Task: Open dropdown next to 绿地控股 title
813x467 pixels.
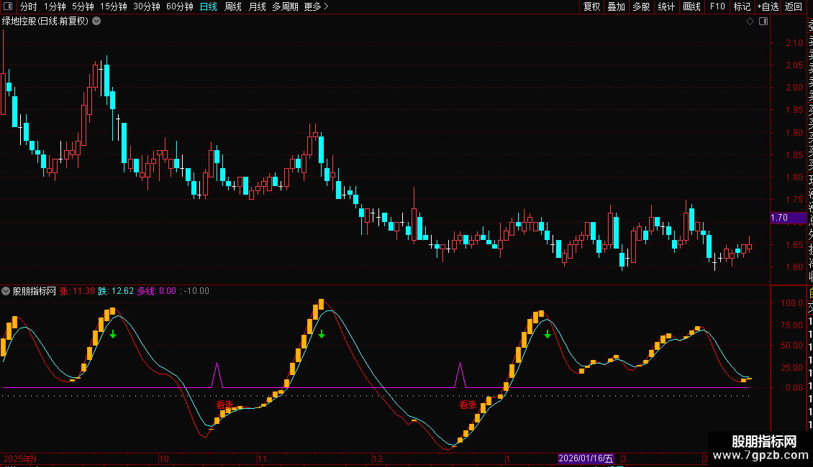Action: point(96,22)
